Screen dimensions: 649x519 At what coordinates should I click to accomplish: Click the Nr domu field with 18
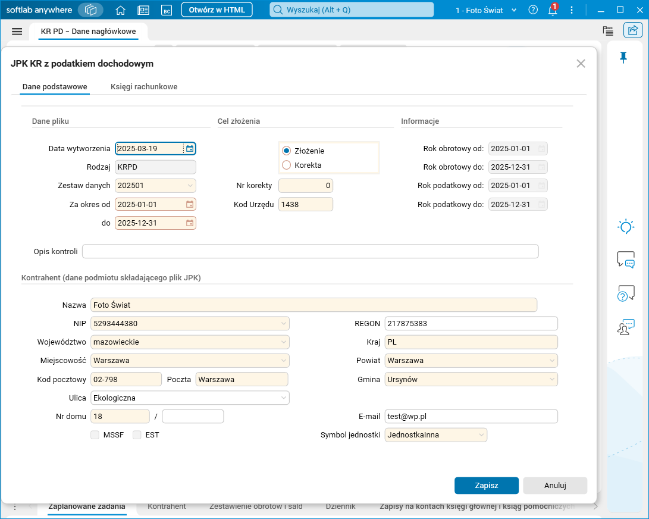pos(120,416)
